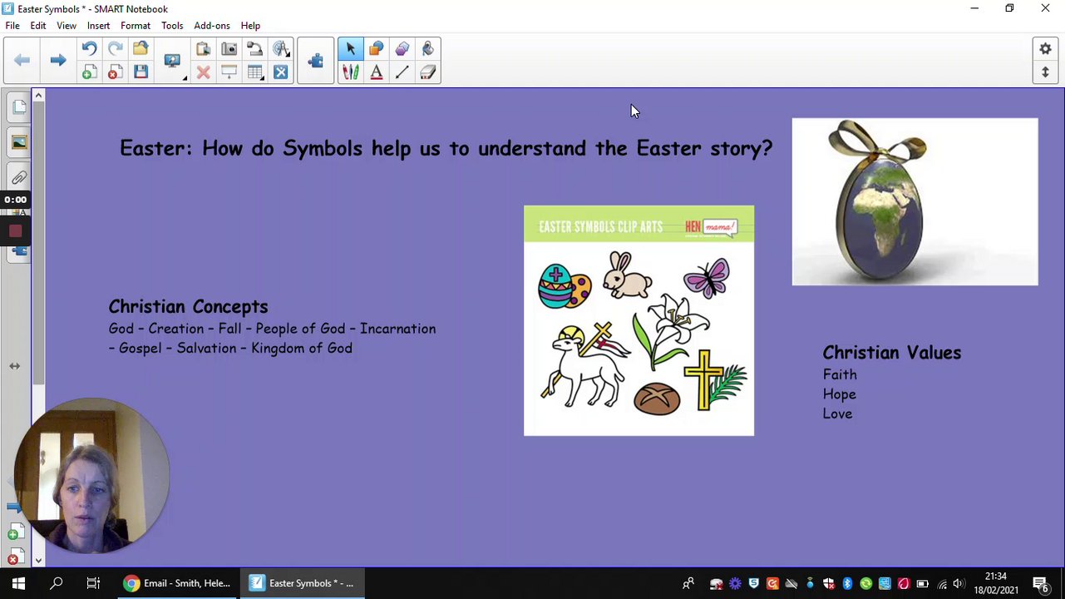
Task: Open the File menu
Action: (x=12, y=26)
